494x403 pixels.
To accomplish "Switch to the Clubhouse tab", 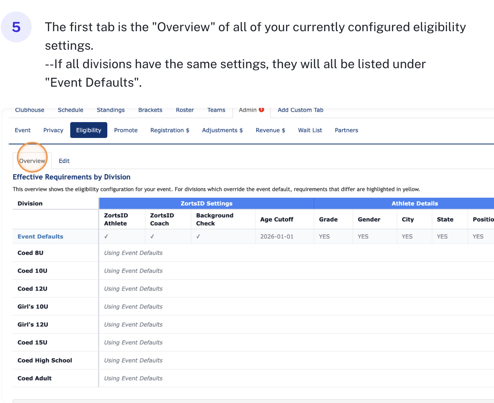I will [x=30, y=110].
